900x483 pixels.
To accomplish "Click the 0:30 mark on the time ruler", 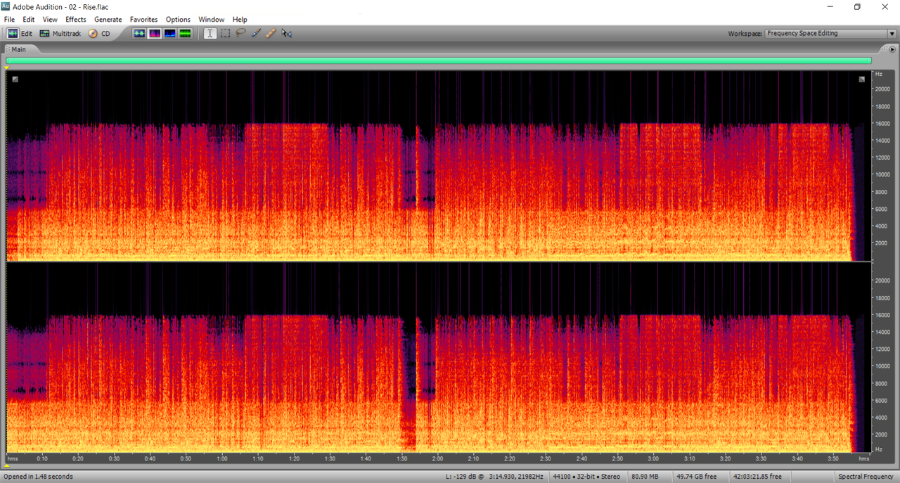I will coord(114,458).
